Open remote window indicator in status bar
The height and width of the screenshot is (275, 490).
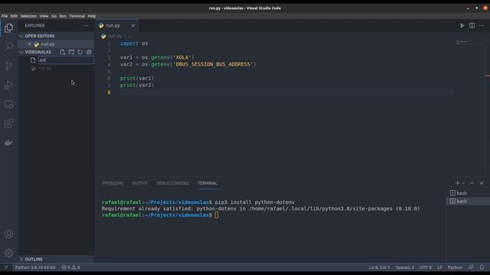point(6,267)
